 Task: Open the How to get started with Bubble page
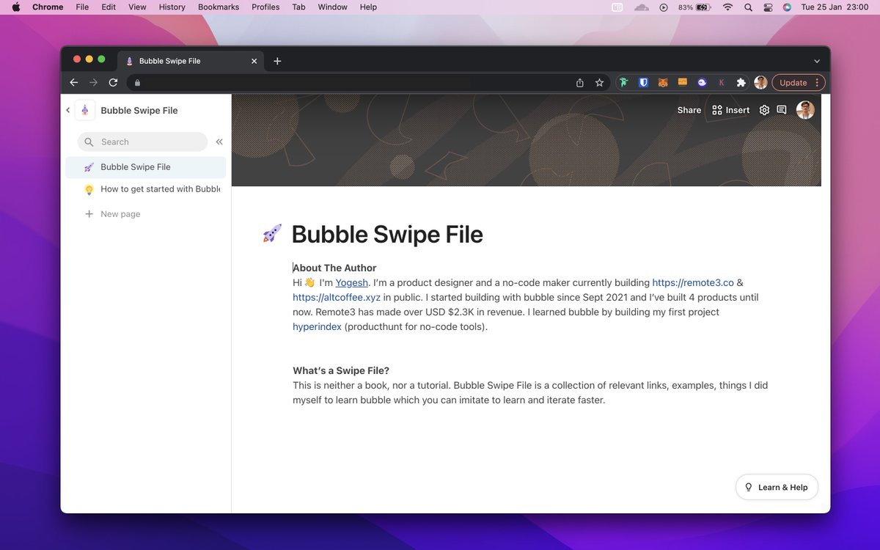pyautogui.click(x=146, y=189)
